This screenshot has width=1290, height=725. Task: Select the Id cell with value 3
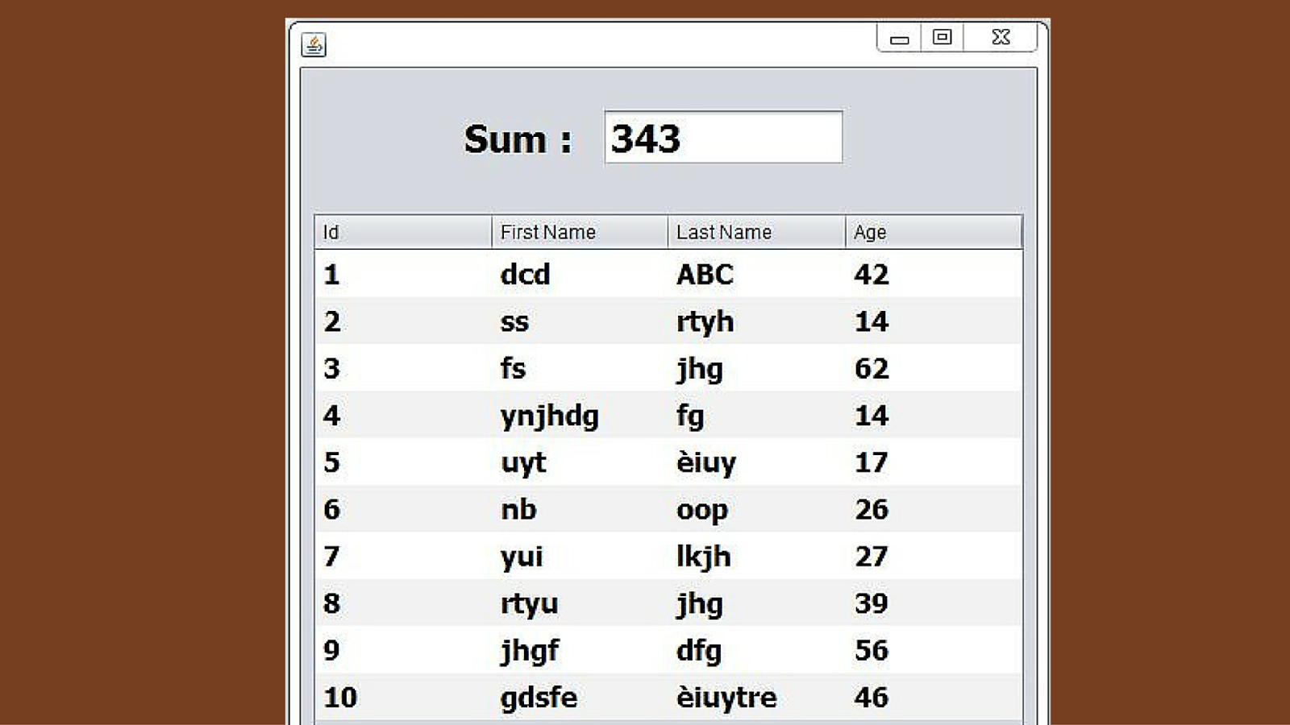coord(403,368)
